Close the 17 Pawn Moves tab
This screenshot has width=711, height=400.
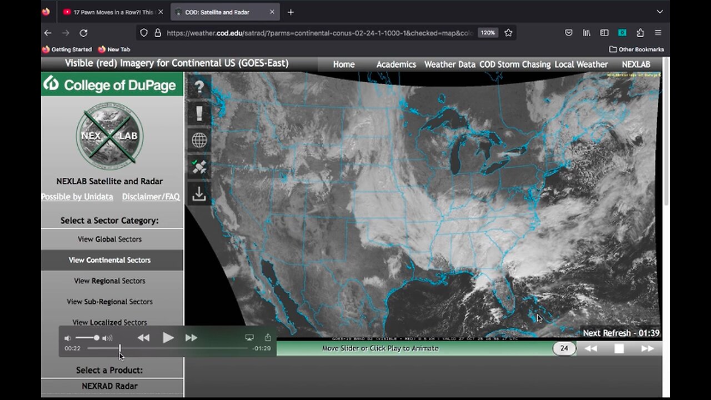pos(161,12)
